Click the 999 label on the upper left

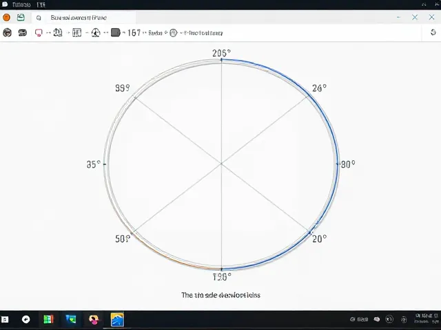coord(123,88)
